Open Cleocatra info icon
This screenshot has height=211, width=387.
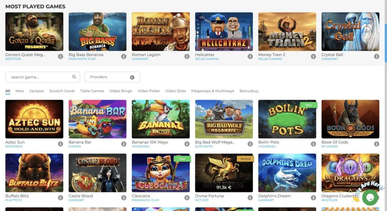click(187, 198)
